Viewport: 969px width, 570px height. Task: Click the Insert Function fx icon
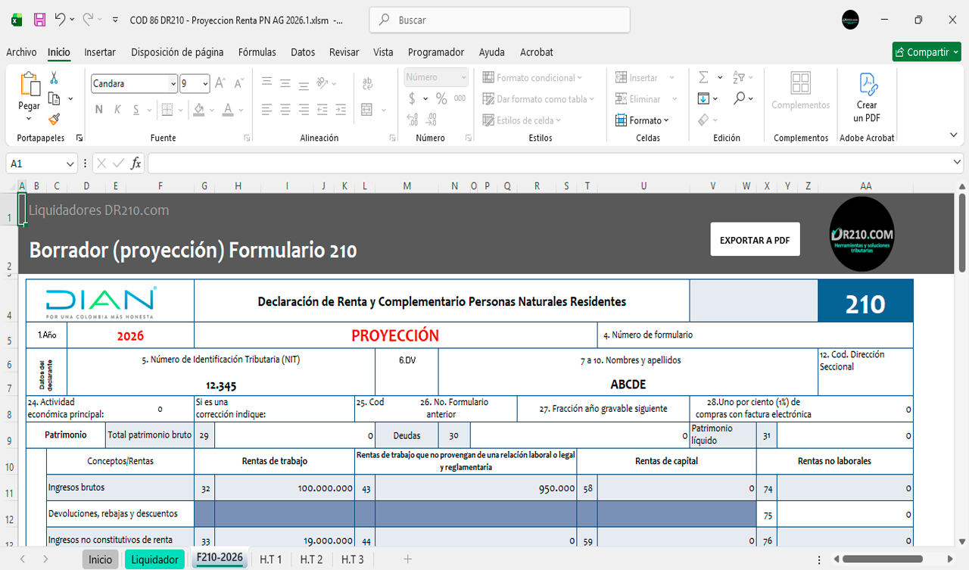(x=136, y=164)
